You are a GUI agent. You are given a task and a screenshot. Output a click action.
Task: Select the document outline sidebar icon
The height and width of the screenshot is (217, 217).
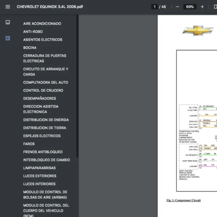8,38
